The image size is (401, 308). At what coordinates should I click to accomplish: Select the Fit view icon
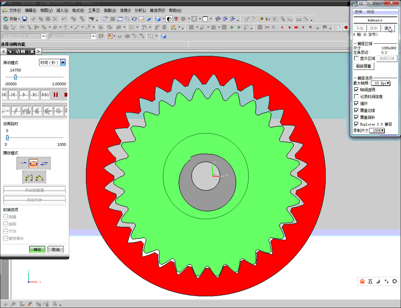pos(106,19)
